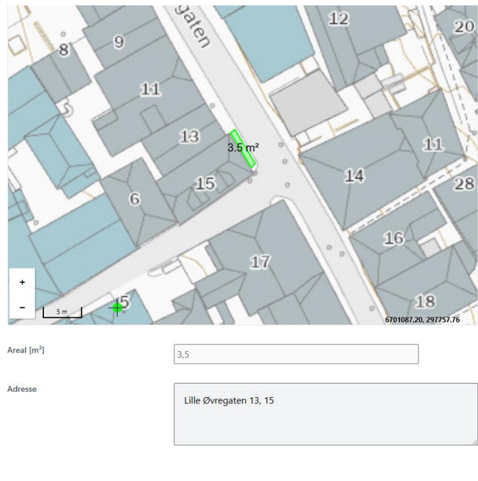The width and height of the screenshot is (478, 481).
Task: Click building 14 on the map
Action: click(354, 176)
